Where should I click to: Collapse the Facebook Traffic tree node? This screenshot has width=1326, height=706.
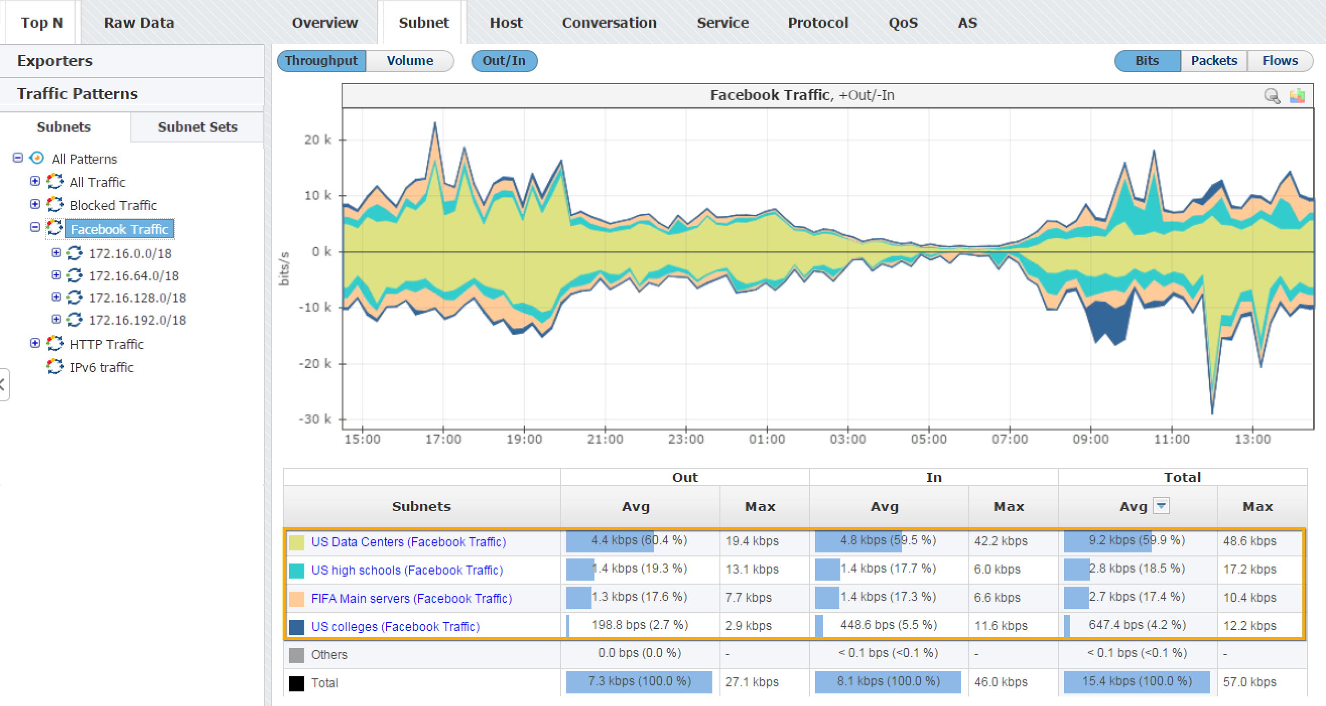(34, 228)
